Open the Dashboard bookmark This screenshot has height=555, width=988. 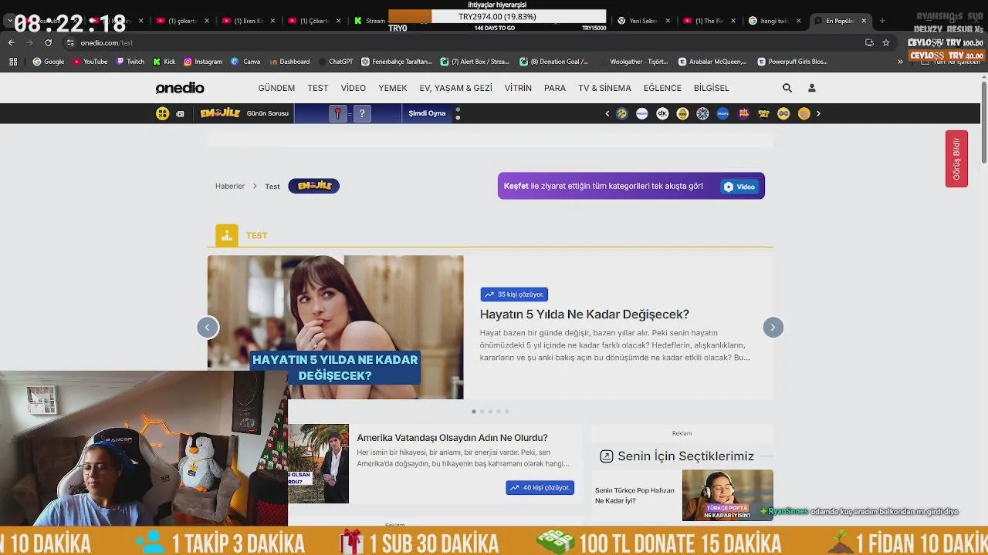(x=289, y=62)
